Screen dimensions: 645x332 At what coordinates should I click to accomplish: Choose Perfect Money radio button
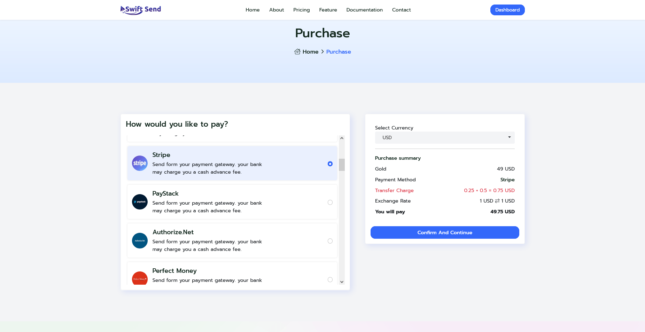[330, 280]
